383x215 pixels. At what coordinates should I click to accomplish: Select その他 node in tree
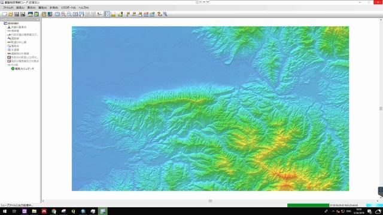[x=14, y=65]
